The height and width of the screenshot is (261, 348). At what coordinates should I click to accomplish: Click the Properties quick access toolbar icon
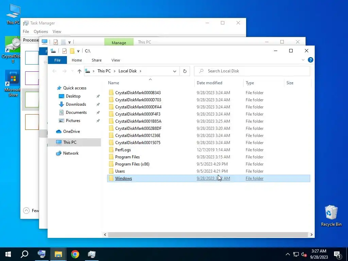click(65, 51)
